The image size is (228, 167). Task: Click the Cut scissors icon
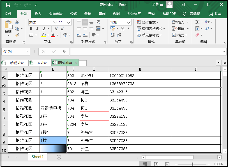pyautogui.click(x=17, y=22)
